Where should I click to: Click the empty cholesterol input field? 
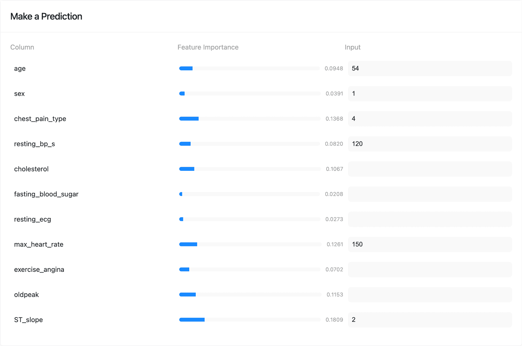coord(430,169)
